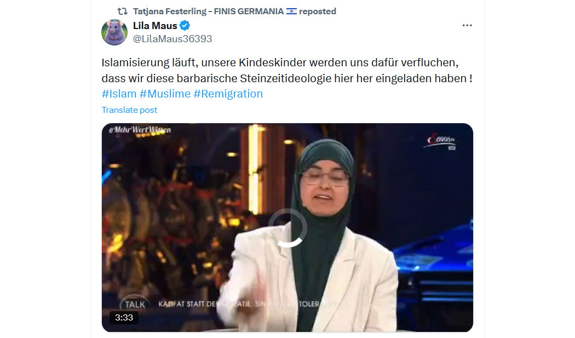Select the #Remigration hashtag
Viewport: 575px width, 338px height.
pyautogui.click(x=228, y=94)
